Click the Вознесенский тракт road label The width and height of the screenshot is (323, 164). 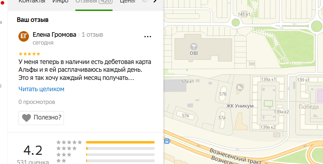(x=235, y=156)
